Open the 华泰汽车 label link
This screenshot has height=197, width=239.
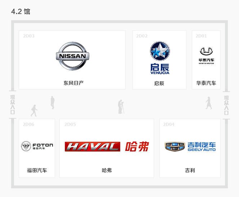pos(206,83)
